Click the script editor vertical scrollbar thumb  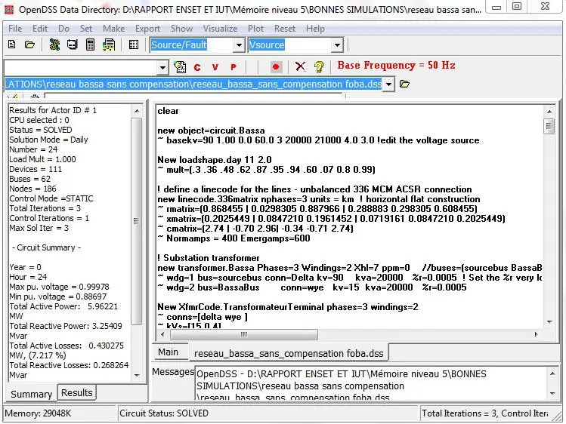[549, 126]
